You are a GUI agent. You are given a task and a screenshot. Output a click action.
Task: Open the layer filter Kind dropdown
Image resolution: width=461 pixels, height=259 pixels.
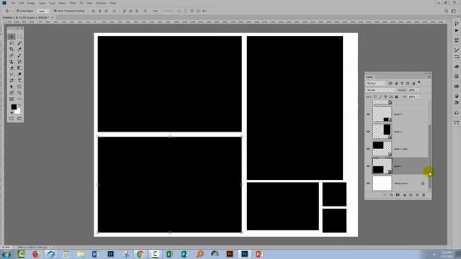[x=376, y=83]
